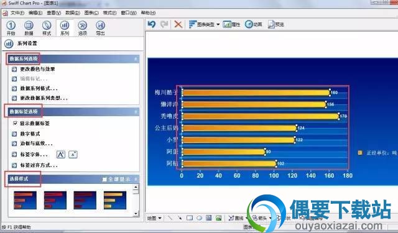The image size is (398, 233).
Task: Open the 图表类型 dropdown arrow
Action: 218,25
